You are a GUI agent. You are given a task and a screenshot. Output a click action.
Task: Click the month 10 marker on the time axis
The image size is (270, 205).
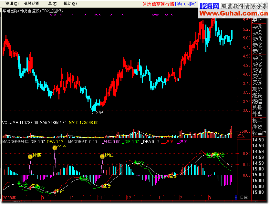click(x=71, y=198)
